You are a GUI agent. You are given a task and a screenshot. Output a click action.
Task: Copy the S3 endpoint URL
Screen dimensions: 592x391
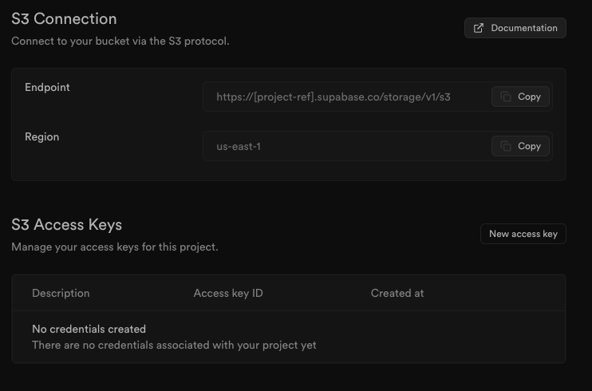pyautogui.click(x=521, y=97)
